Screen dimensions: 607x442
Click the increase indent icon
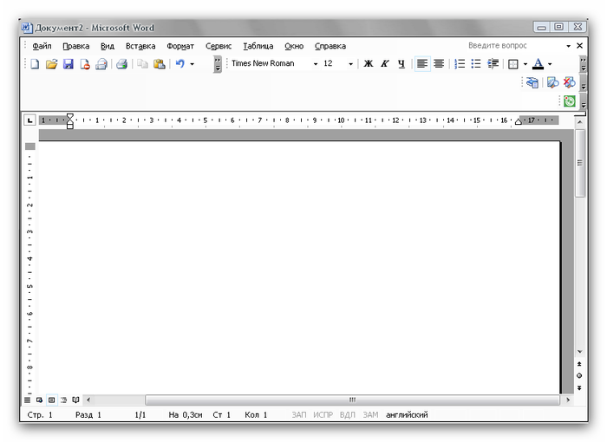pyautogui.click(x=493, y=64)
